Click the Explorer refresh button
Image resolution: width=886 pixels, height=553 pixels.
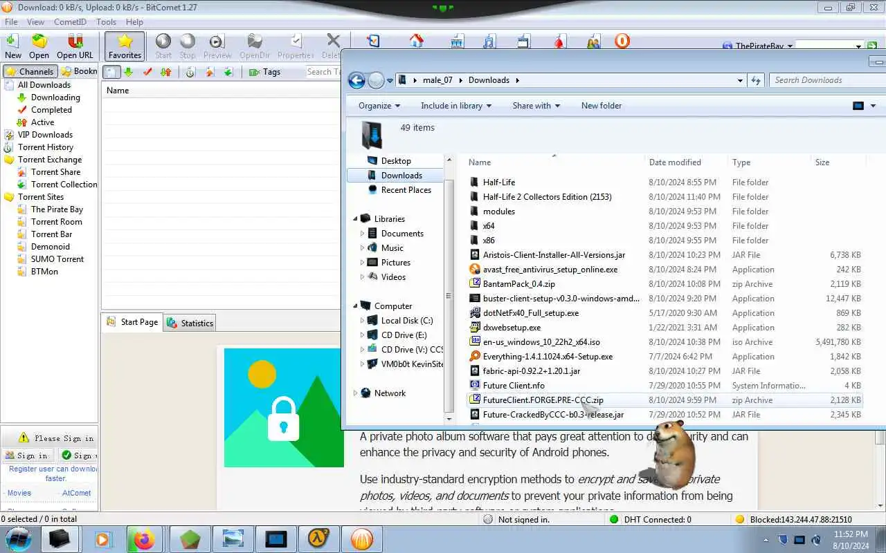click(756, 80)
